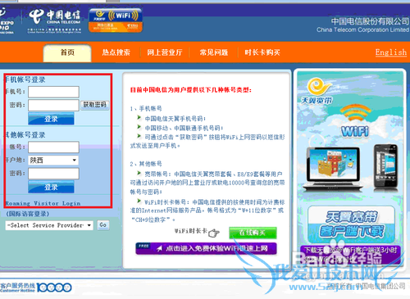410x299 pixels.
Task: Focus the other account 密码 field
Action: point(53,174)
